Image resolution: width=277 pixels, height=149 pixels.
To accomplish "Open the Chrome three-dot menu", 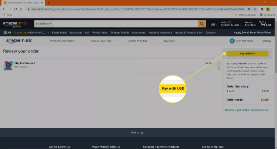I will 274,9.
